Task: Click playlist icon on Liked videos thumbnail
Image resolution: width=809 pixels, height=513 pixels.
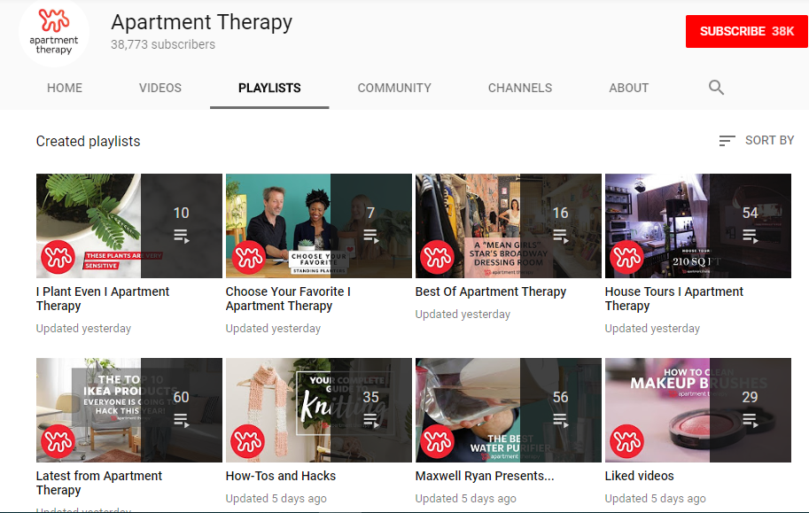Action: pyautogui.click(x=750, y=420)
